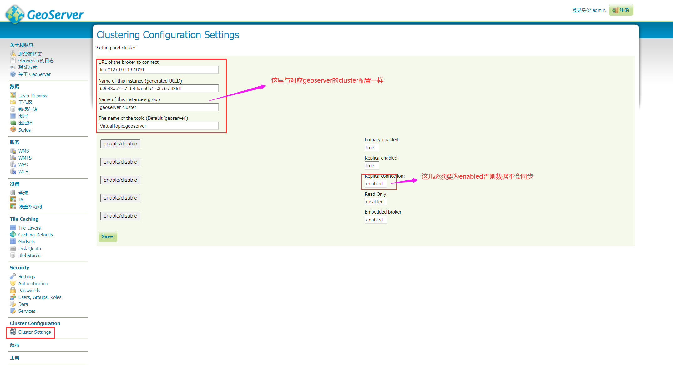
Task: Open the Layer Preview link
Action: (x=33, y=96)
